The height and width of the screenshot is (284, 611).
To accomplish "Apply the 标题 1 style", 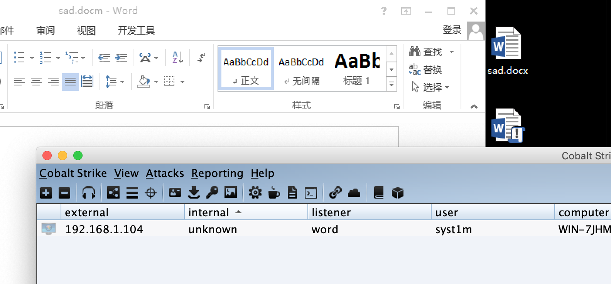I will point(357,68).
